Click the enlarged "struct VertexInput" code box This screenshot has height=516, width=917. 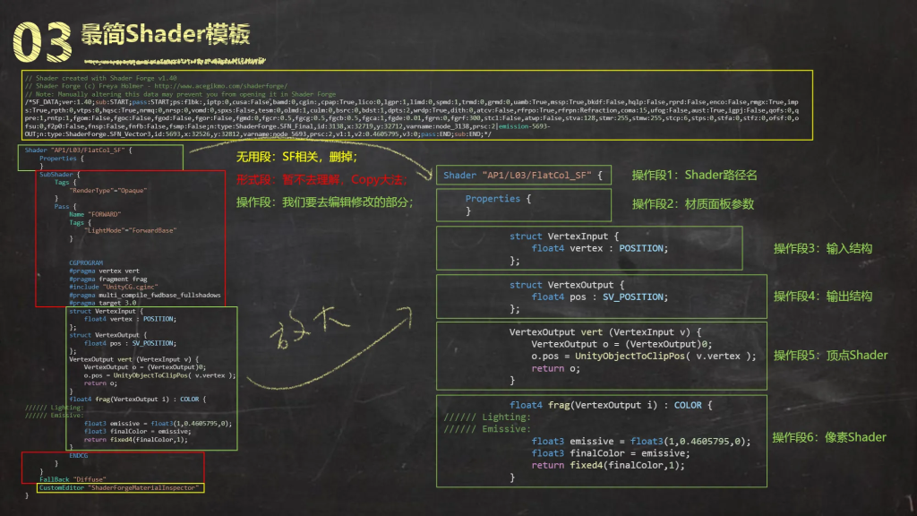click(x=588, y=248)
